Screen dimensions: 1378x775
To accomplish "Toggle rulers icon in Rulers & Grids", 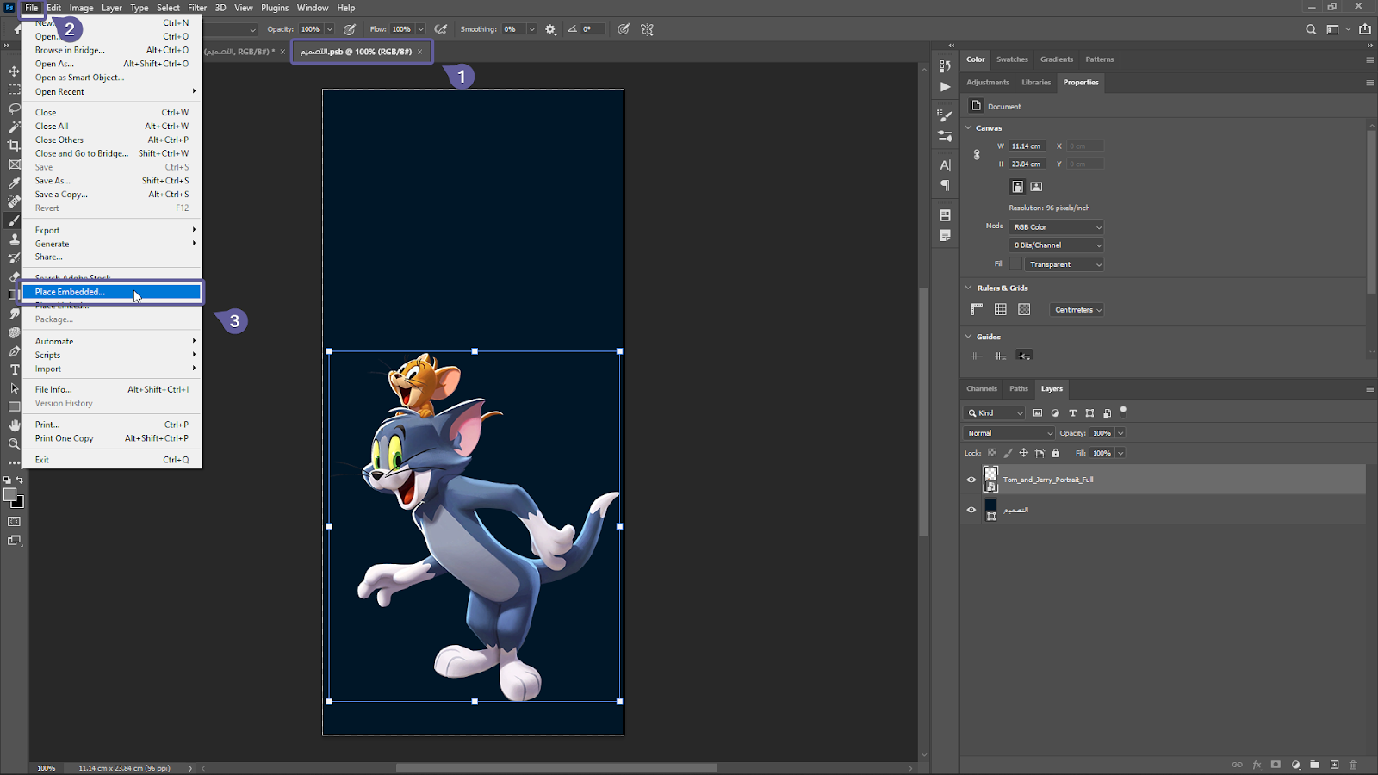I will (x=977, y=309).
